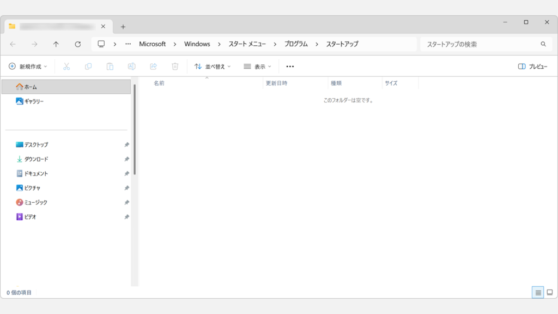Screen dimensions: 558x314
Task: Click the Delete (trash) icon
Action: click(175, 66)
